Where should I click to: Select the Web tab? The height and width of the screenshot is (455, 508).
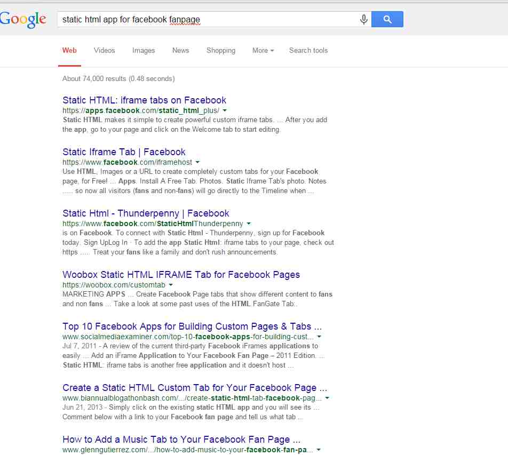(x=69, y=51)
